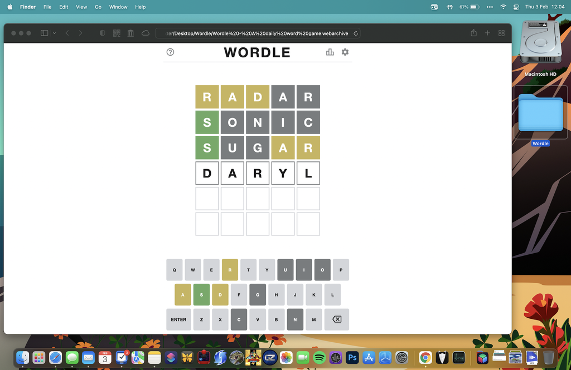Screen dimensions: 571x370
Task: Open Spotify from the Dock
Action: (x=320, y=358)
